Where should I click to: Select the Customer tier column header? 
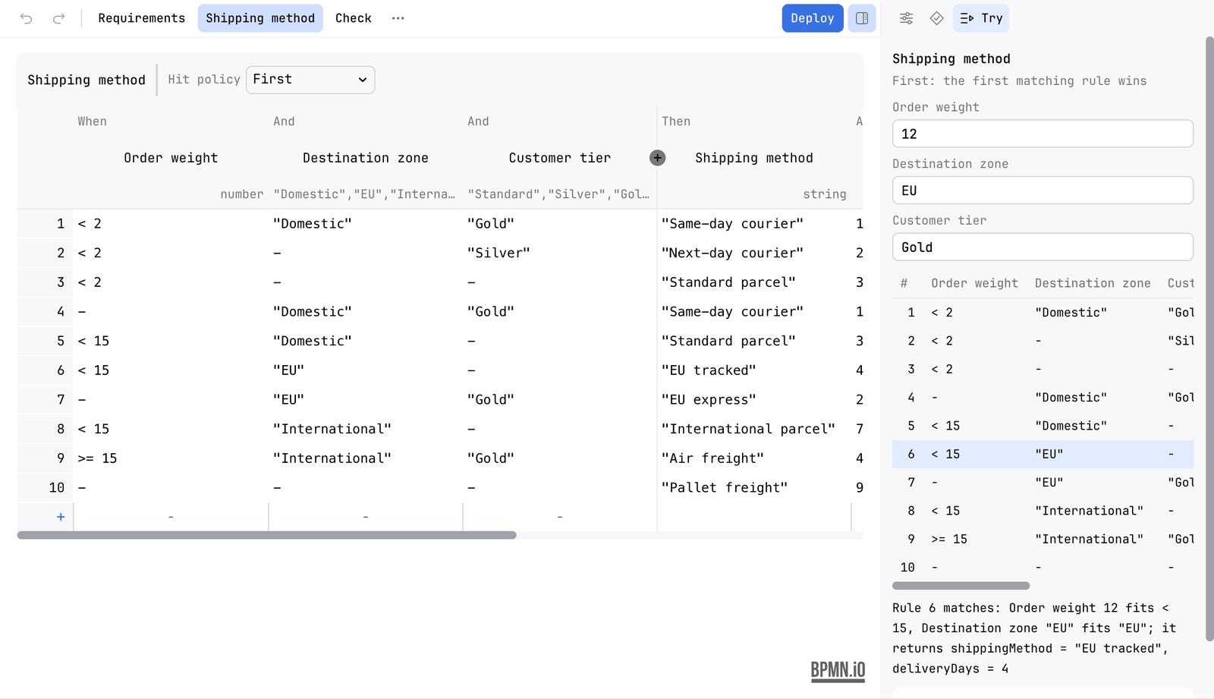(x=560, y=158)
